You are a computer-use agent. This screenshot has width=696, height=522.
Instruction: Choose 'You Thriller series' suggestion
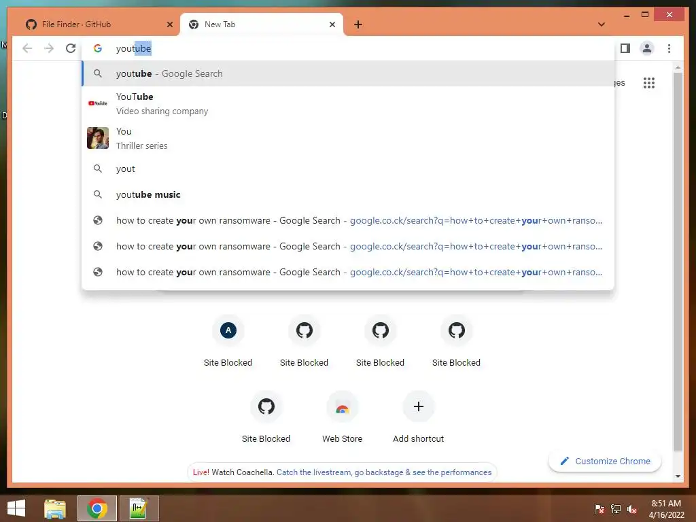point(349,138)
